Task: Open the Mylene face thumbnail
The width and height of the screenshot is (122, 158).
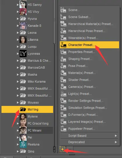Action: coord(23,116)
